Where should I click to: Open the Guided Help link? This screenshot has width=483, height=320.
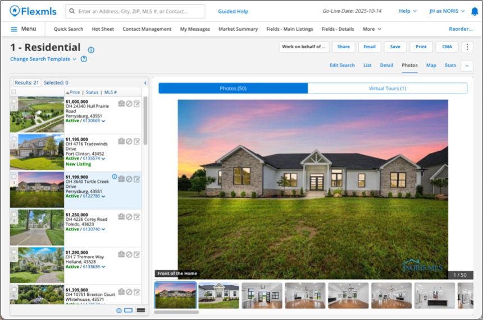pos(233,11)
